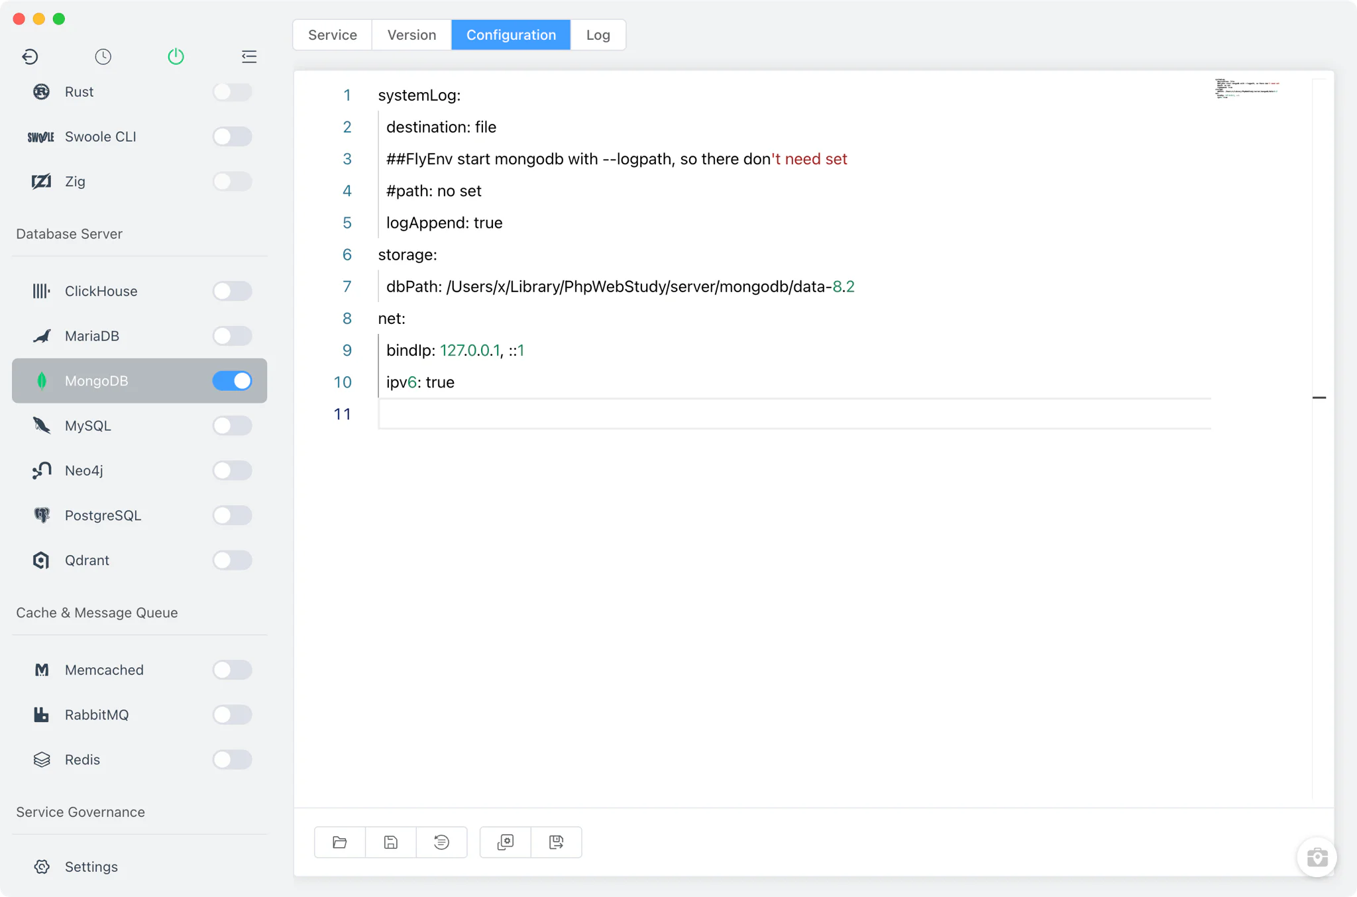1357x897 pixels.
Task: Open the Memcached module
Action: (139, 670)
